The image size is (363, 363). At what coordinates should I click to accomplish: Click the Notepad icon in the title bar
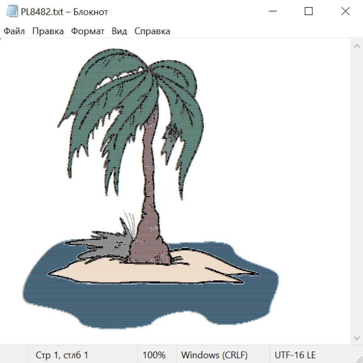(x=12, y=12)
